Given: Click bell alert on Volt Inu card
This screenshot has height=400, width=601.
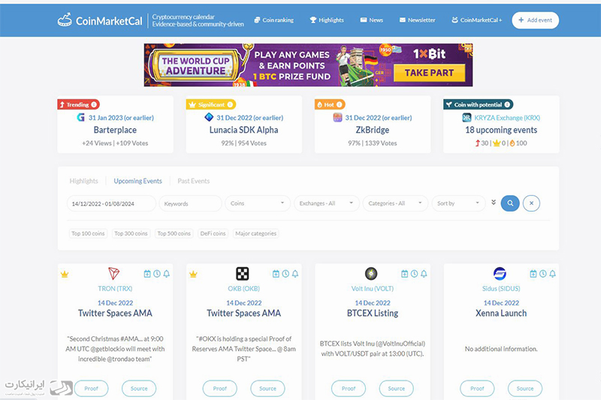Looking at the screenshot, I should click(424, 274).
